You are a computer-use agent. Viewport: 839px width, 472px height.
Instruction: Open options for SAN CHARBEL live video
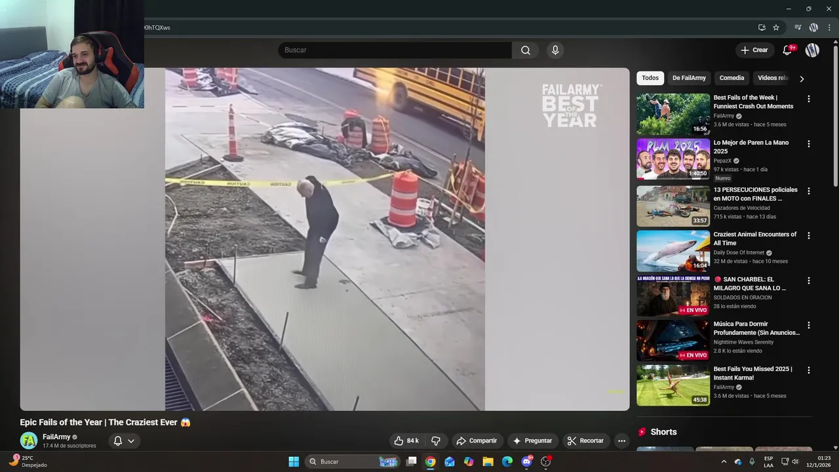pyautogui.click(x=808, y=281)
